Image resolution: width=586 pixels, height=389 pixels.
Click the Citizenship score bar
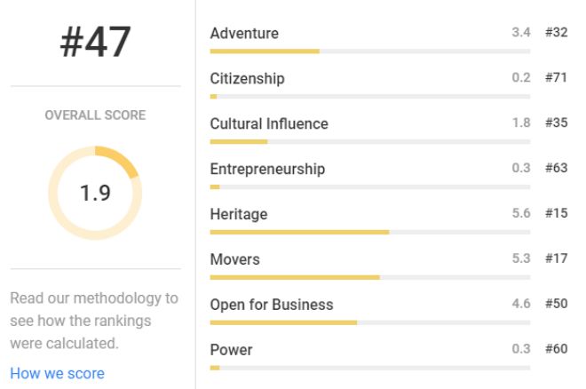[370, 97]
